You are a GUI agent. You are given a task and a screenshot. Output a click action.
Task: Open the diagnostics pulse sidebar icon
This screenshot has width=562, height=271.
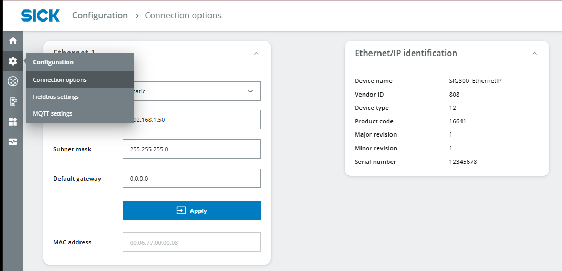(13, 142)
